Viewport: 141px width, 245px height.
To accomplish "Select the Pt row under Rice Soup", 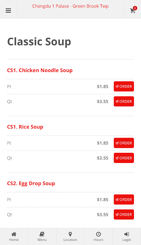I will pos(70,143).
